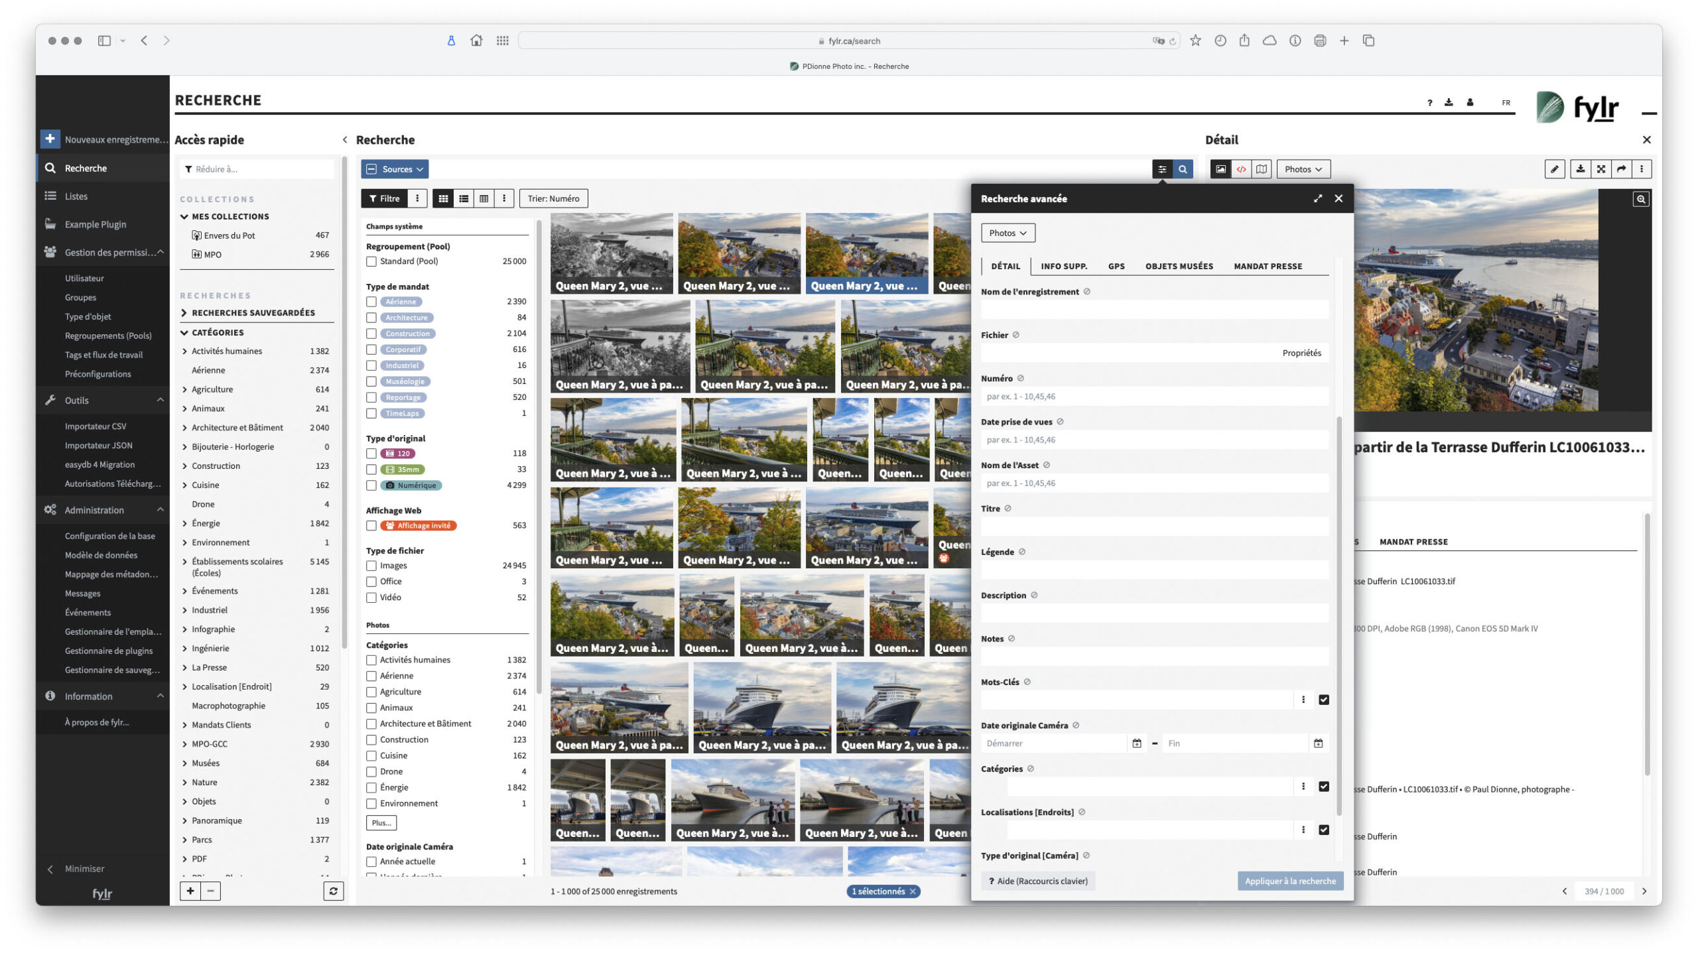Screen dimensions: 1698x953
Task: Open calendar for Fin date
Action: coord(1319,743)
